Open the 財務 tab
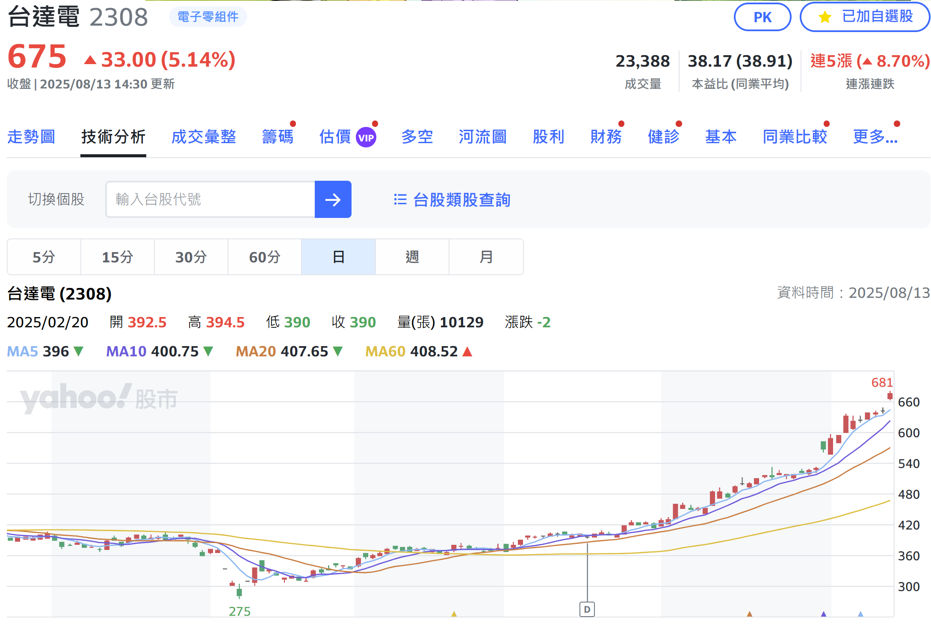This screenshot has height=626, width=931. tap(606, 137)
